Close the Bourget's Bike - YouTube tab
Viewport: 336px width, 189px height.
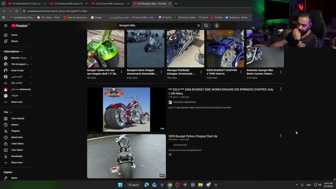click(x=170, y=4)
